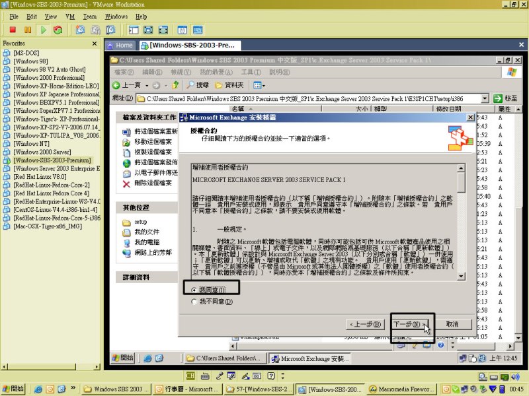Click the Take Snapshot icon in VMware toolbar

[80, 30]
